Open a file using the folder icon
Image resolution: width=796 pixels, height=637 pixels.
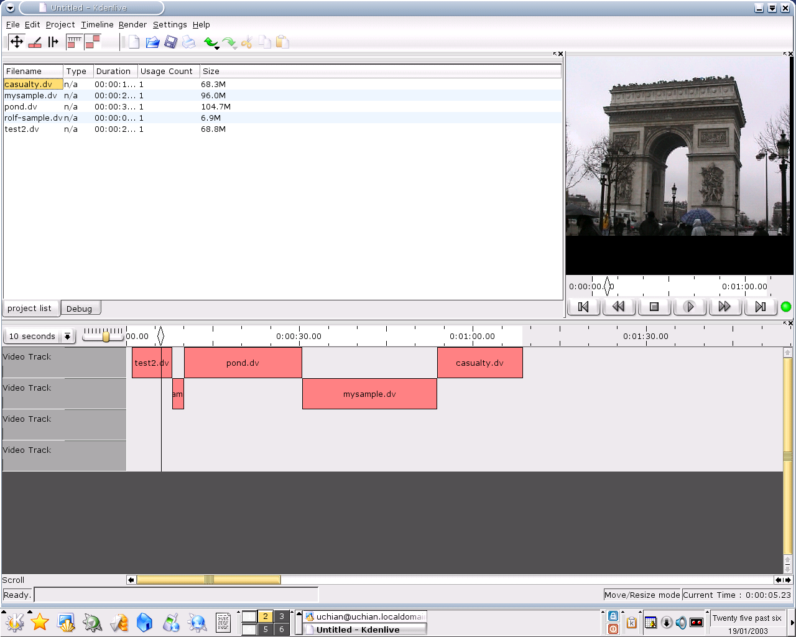tap(152, 42)
